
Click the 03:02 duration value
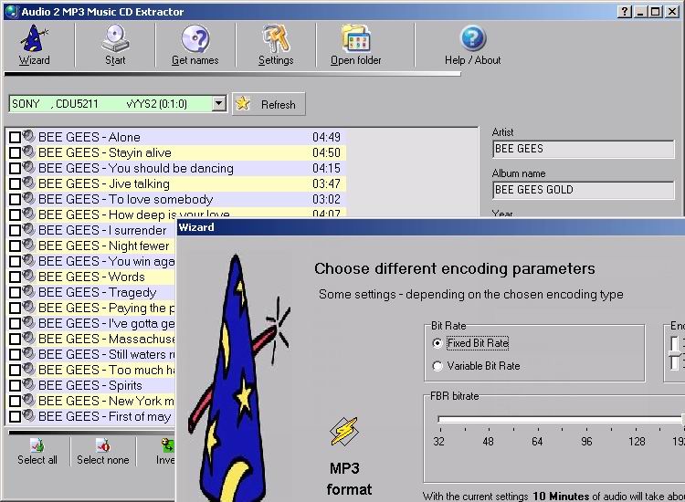[x=326, y=199]
